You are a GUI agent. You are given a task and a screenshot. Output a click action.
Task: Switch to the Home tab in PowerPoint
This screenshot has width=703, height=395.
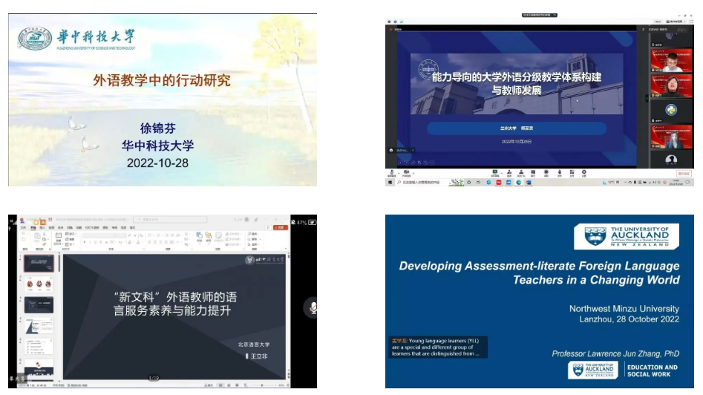[33, 228]
